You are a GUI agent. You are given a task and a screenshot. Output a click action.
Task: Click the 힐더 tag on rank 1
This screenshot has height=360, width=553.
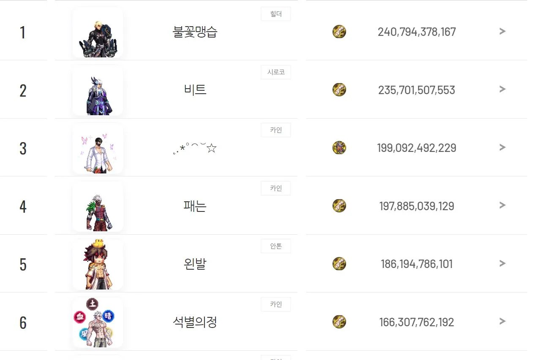pyautogui.click(x=276, y=14)
